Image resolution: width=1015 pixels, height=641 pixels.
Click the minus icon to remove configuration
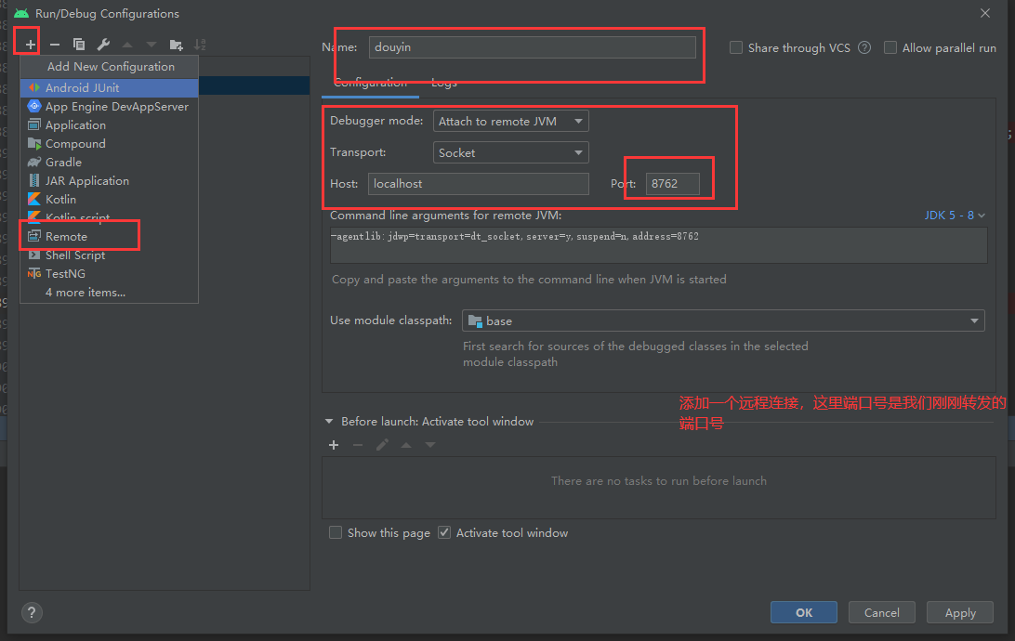[x=55, y=44]
